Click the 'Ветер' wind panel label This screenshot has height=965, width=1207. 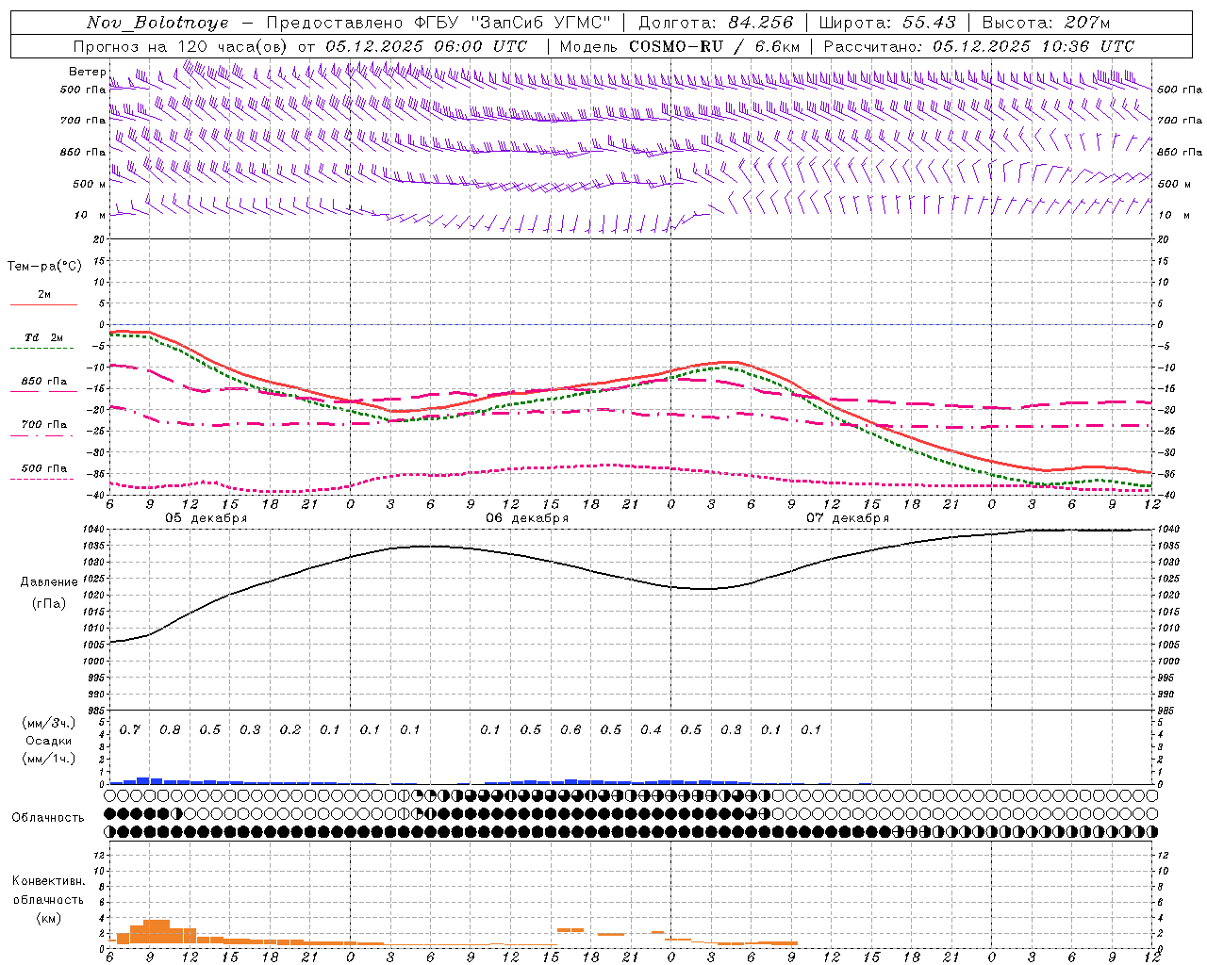click(88, 72)
